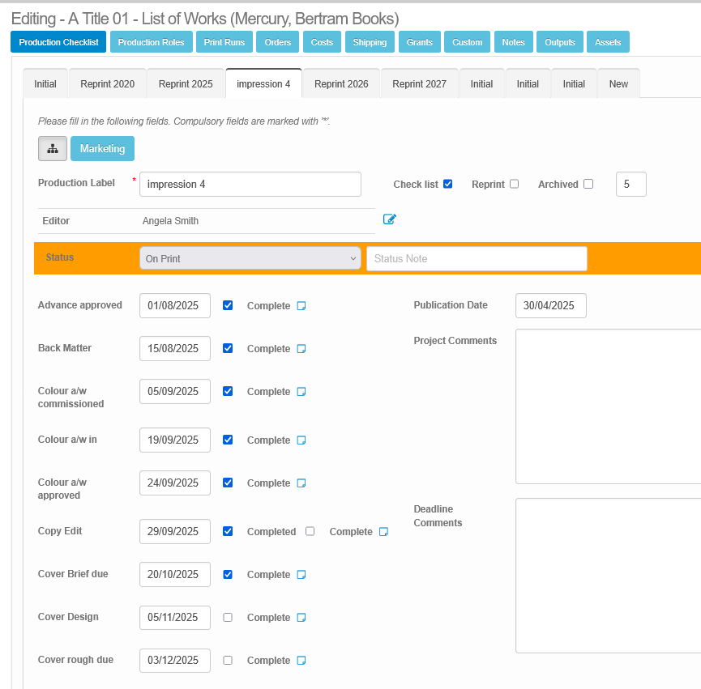Image resolution: width=701 pixels, height=689 pixels.
Task: Click the hierarchy tree icon beside Marketing
Action: point(52,148)
